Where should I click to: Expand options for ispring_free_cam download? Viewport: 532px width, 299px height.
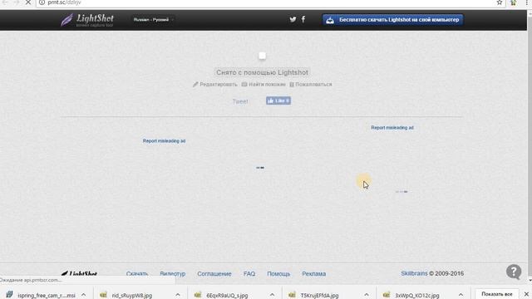pyautogui.click(x=83, y=295)
